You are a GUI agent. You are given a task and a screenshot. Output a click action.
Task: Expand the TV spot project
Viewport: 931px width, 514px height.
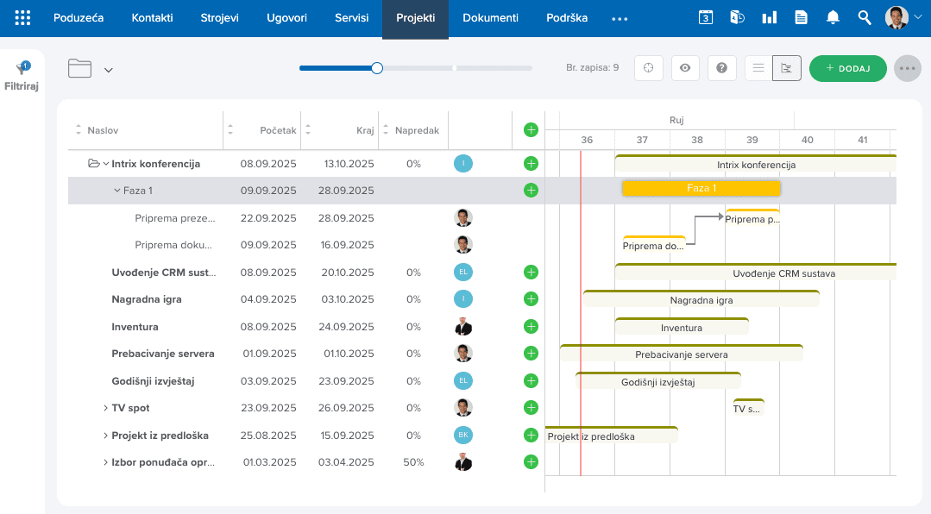(x=105, y=408)
